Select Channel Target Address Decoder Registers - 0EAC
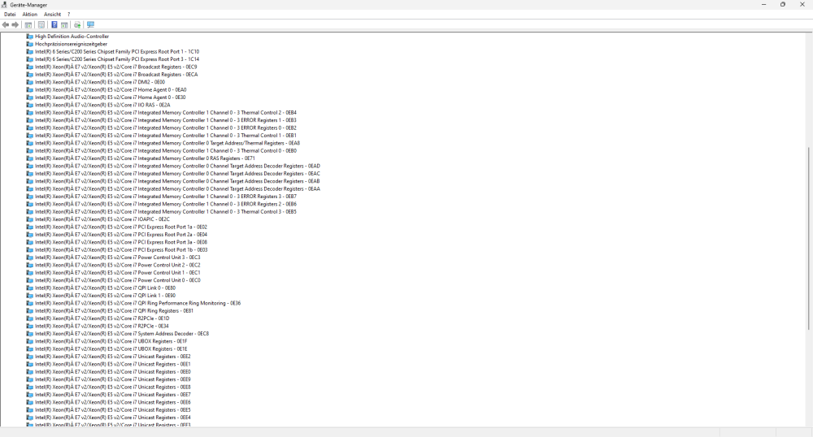This screenshot has height=437, width=813. [x=177, y=174]
